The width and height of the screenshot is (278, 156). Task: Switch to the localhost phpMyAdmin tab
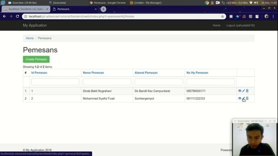[26, 9]
